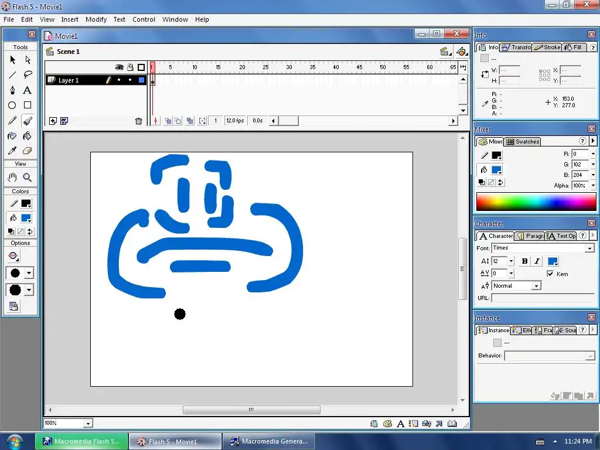This screenshot has width=600, height=450.
Task: Click the Add Guide Layer icon
Action: [64, 121]
